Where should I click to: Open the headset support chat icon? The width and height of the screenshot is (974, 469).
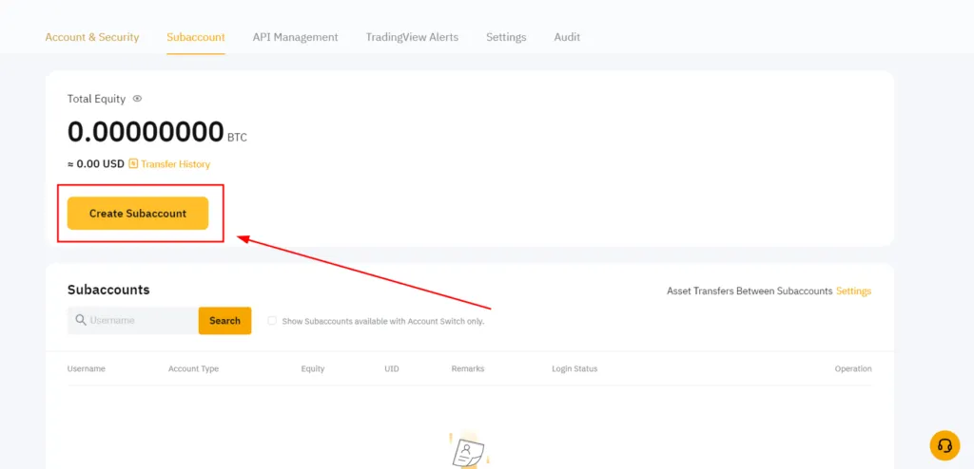pos(945,444)
